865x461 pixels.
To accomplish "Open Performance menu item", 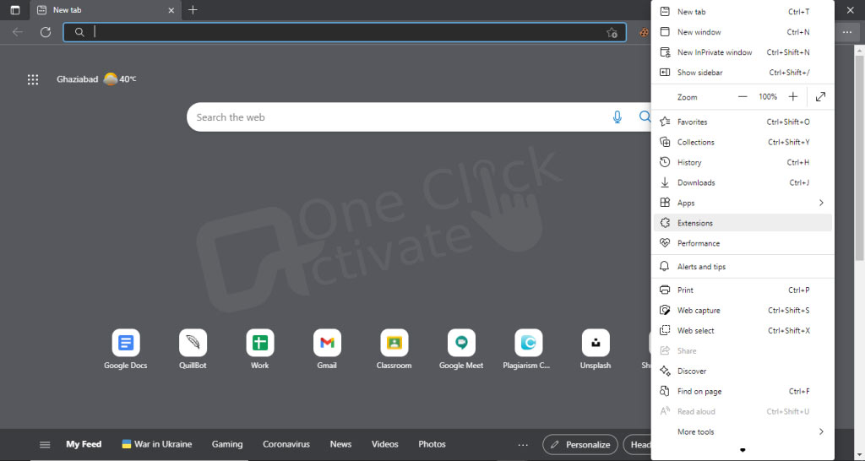I will 743,243.
